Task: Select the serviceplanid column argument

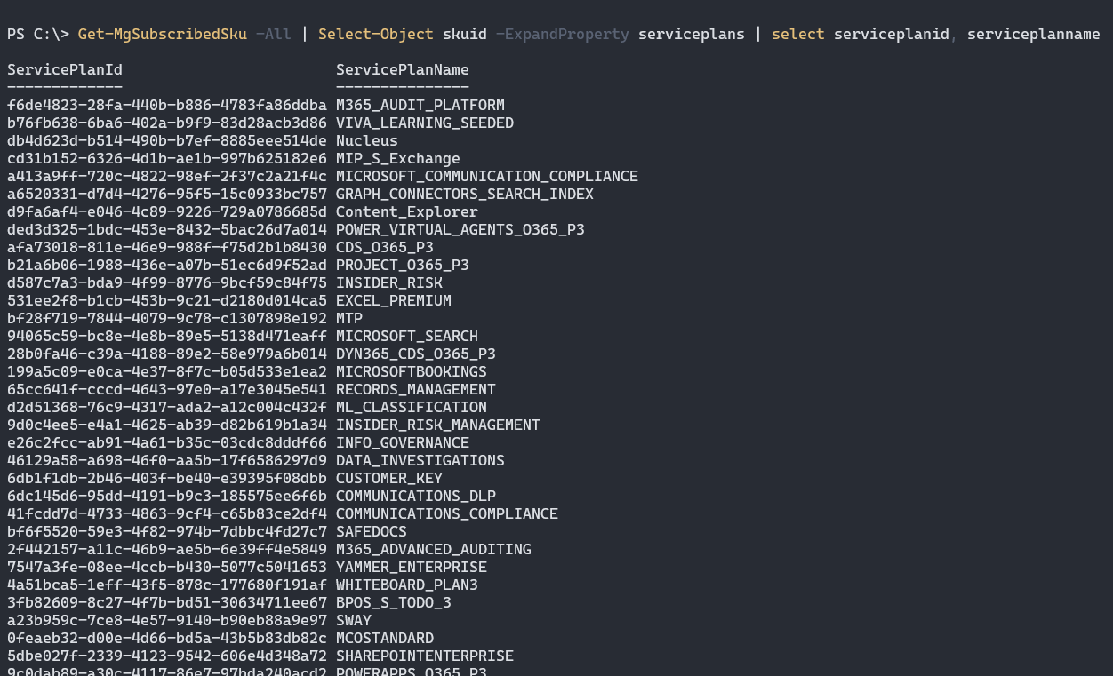Action: [891, 34]
